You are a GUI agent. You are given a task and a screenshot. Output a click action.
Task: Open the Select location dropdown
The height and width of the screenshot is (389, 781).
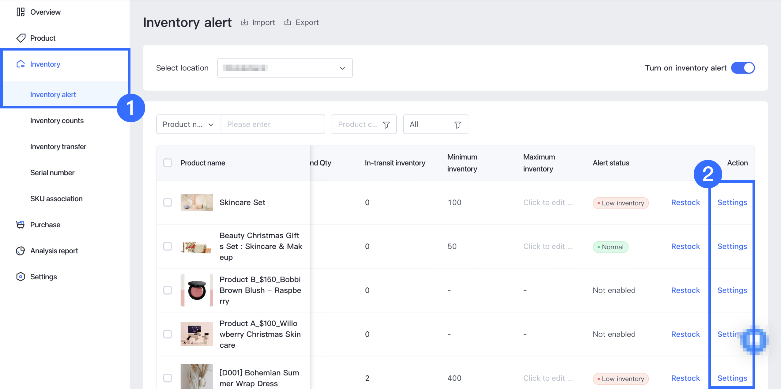point(285,68)
